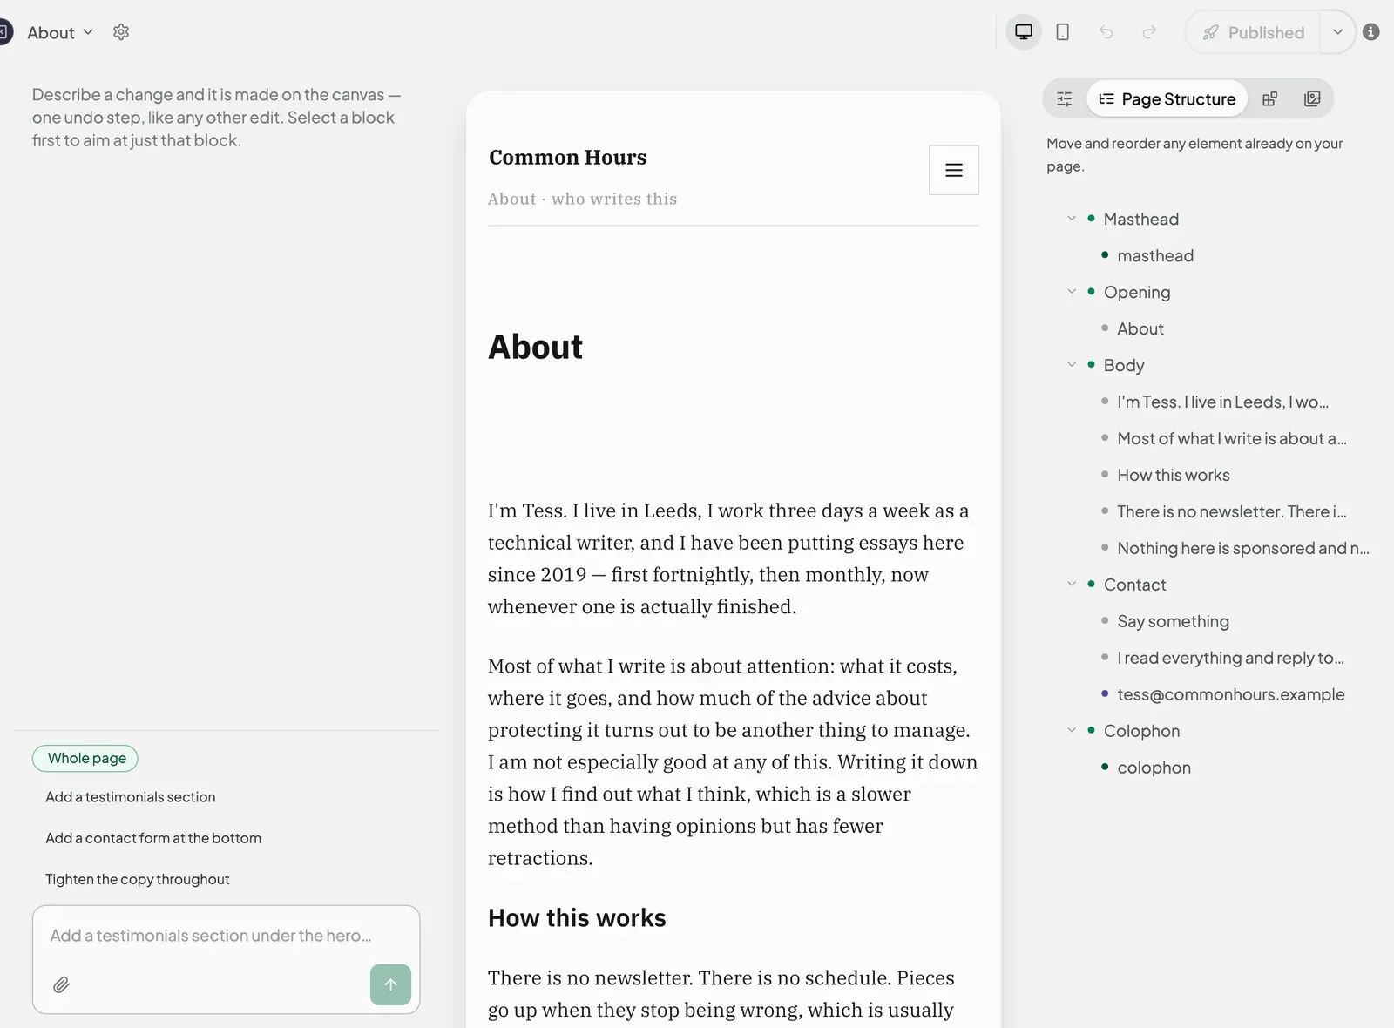Screen dimensions: 1394x1028
Task: Send prompt with green arrow button
Action: tap(390, 984)
